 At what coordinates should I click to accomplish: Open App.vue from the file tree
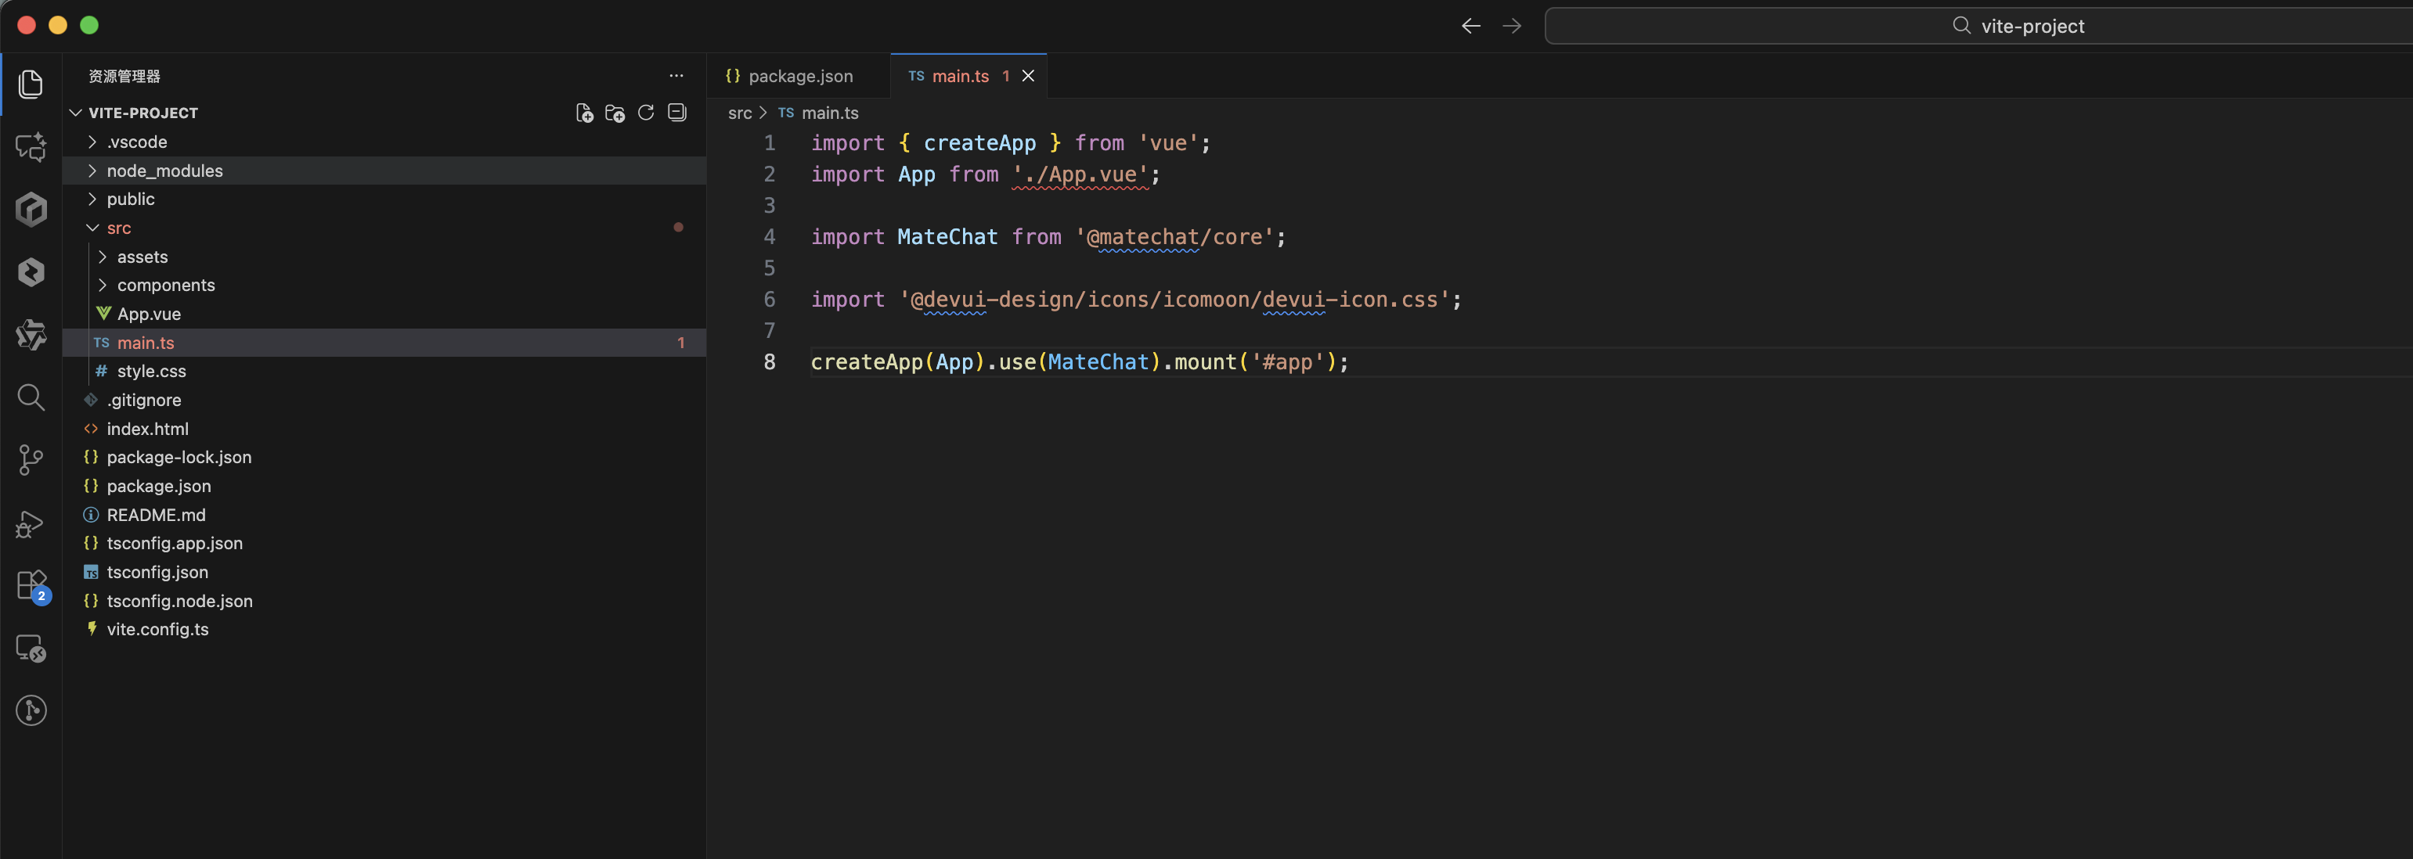pyautogui.click(x=149, y=314)
